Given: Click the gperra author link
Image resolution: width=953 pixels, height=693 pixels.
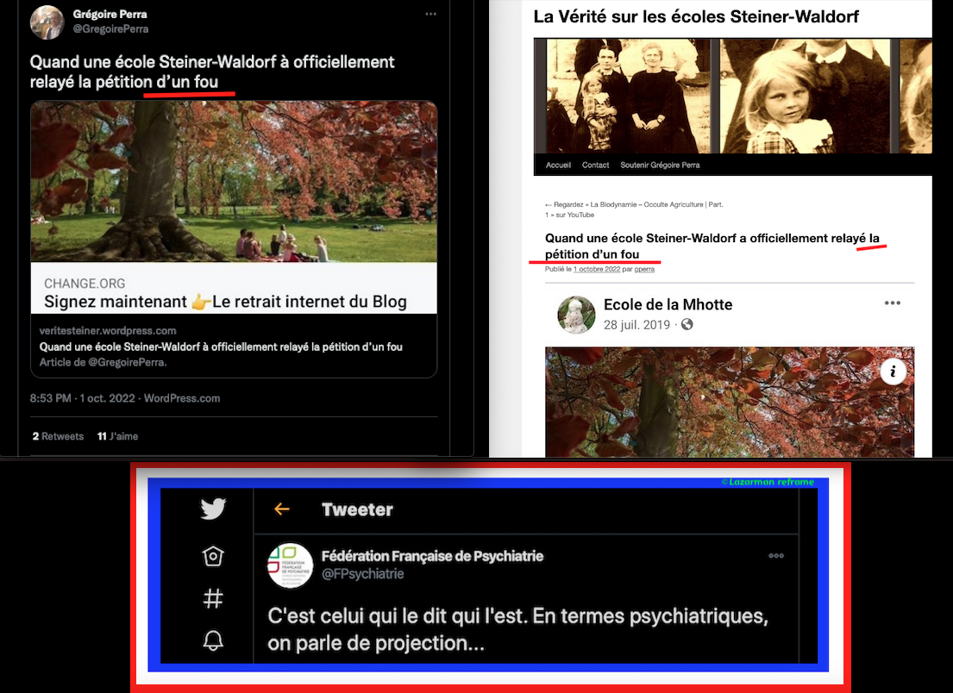Looking at the screenshot, I should 644,269.
